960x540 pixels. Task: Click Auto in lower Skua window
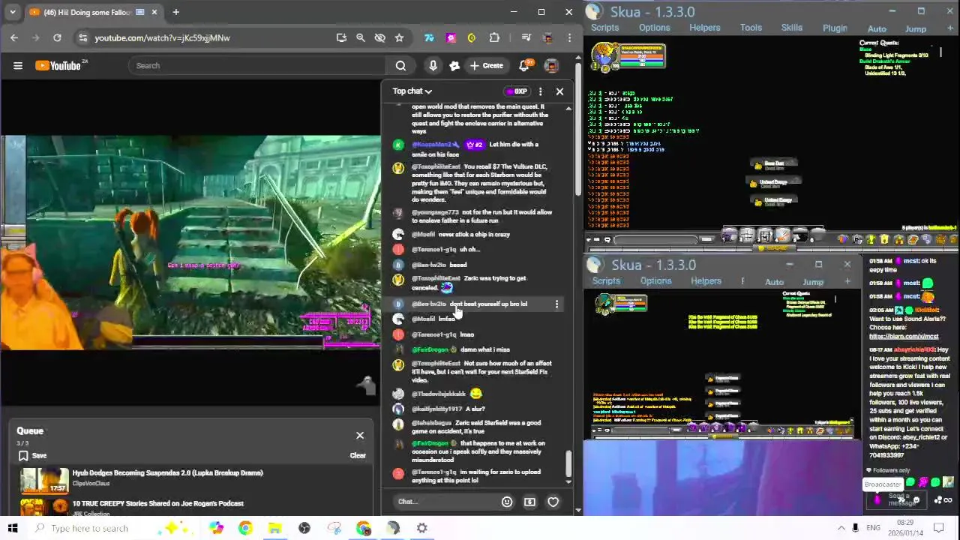pos(774,283)
